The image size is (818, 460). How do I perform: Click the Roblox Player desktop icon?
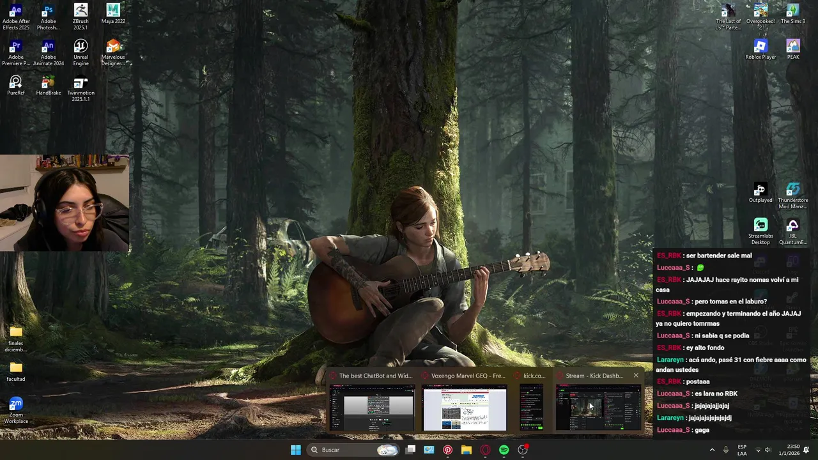(760, 50)
